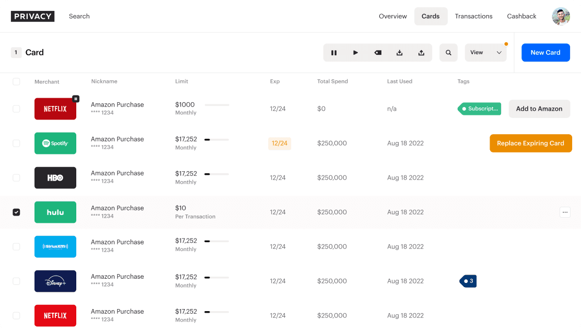Check the first Netflix row checkbox
The width and height of the screenshot is (581, 332).
click(16, 109)
